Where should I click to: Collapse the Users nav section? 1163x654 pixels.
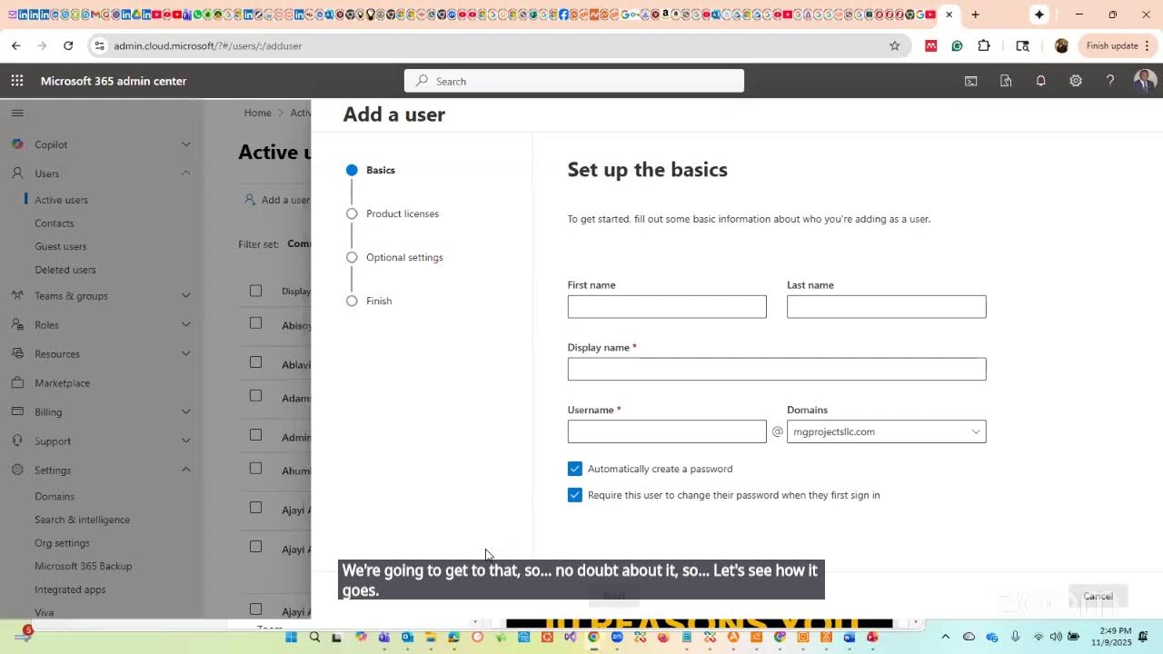click(x=186, y=173)
